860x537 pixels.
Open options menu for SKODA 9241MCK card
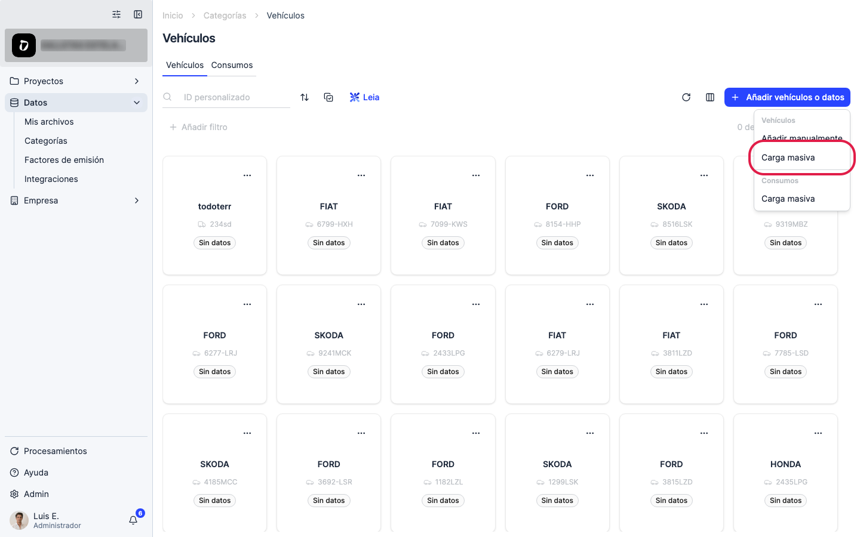tap(361, 304)
